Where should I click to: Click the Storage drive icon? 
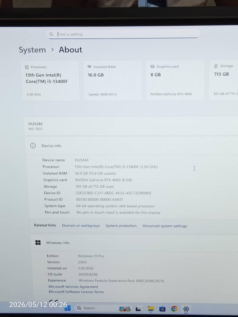(216, 66)
